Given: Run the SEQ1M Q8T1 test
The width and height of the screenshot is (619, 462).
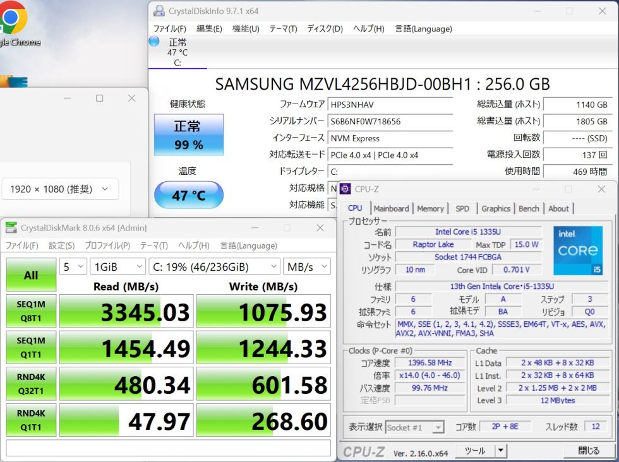Looking at the screenshot, I should 31,311.
